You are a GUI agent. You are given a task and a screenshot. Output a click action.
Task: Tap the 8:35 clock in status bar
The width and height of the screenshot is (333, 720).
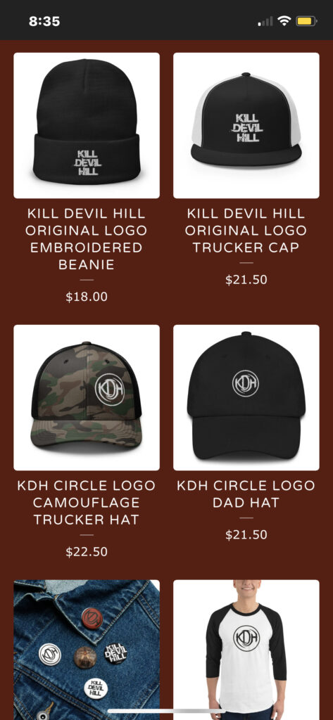(44, 21)
